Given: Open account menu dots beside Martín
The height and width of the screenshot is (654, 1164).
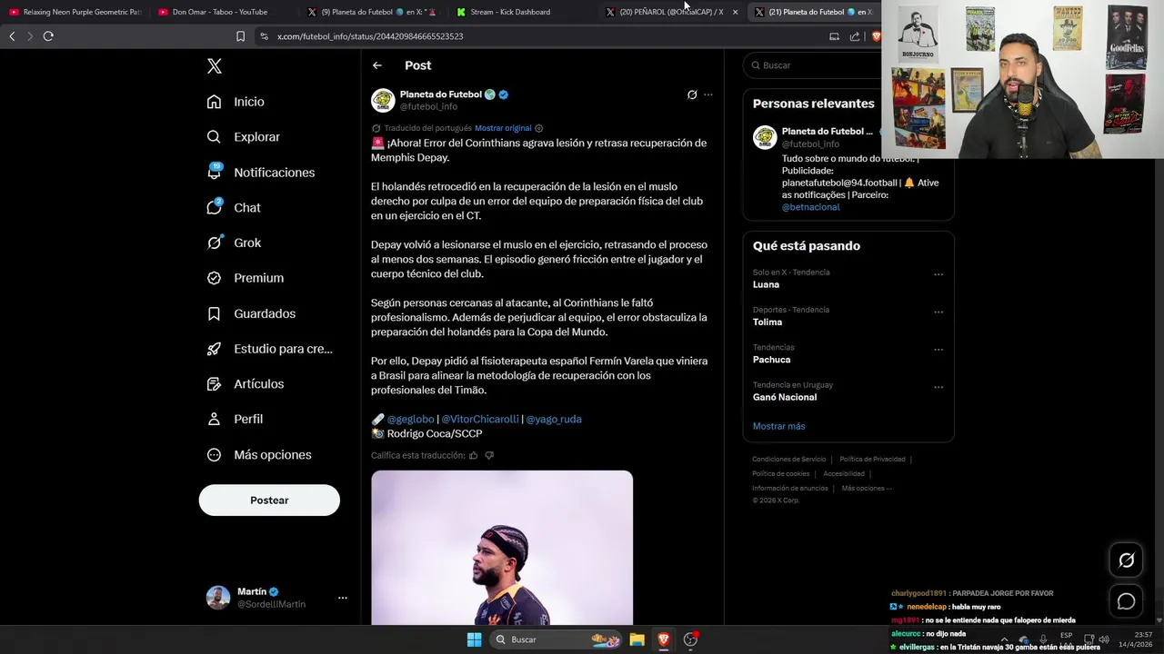Looking at the screenshot, I should (343, 598).
